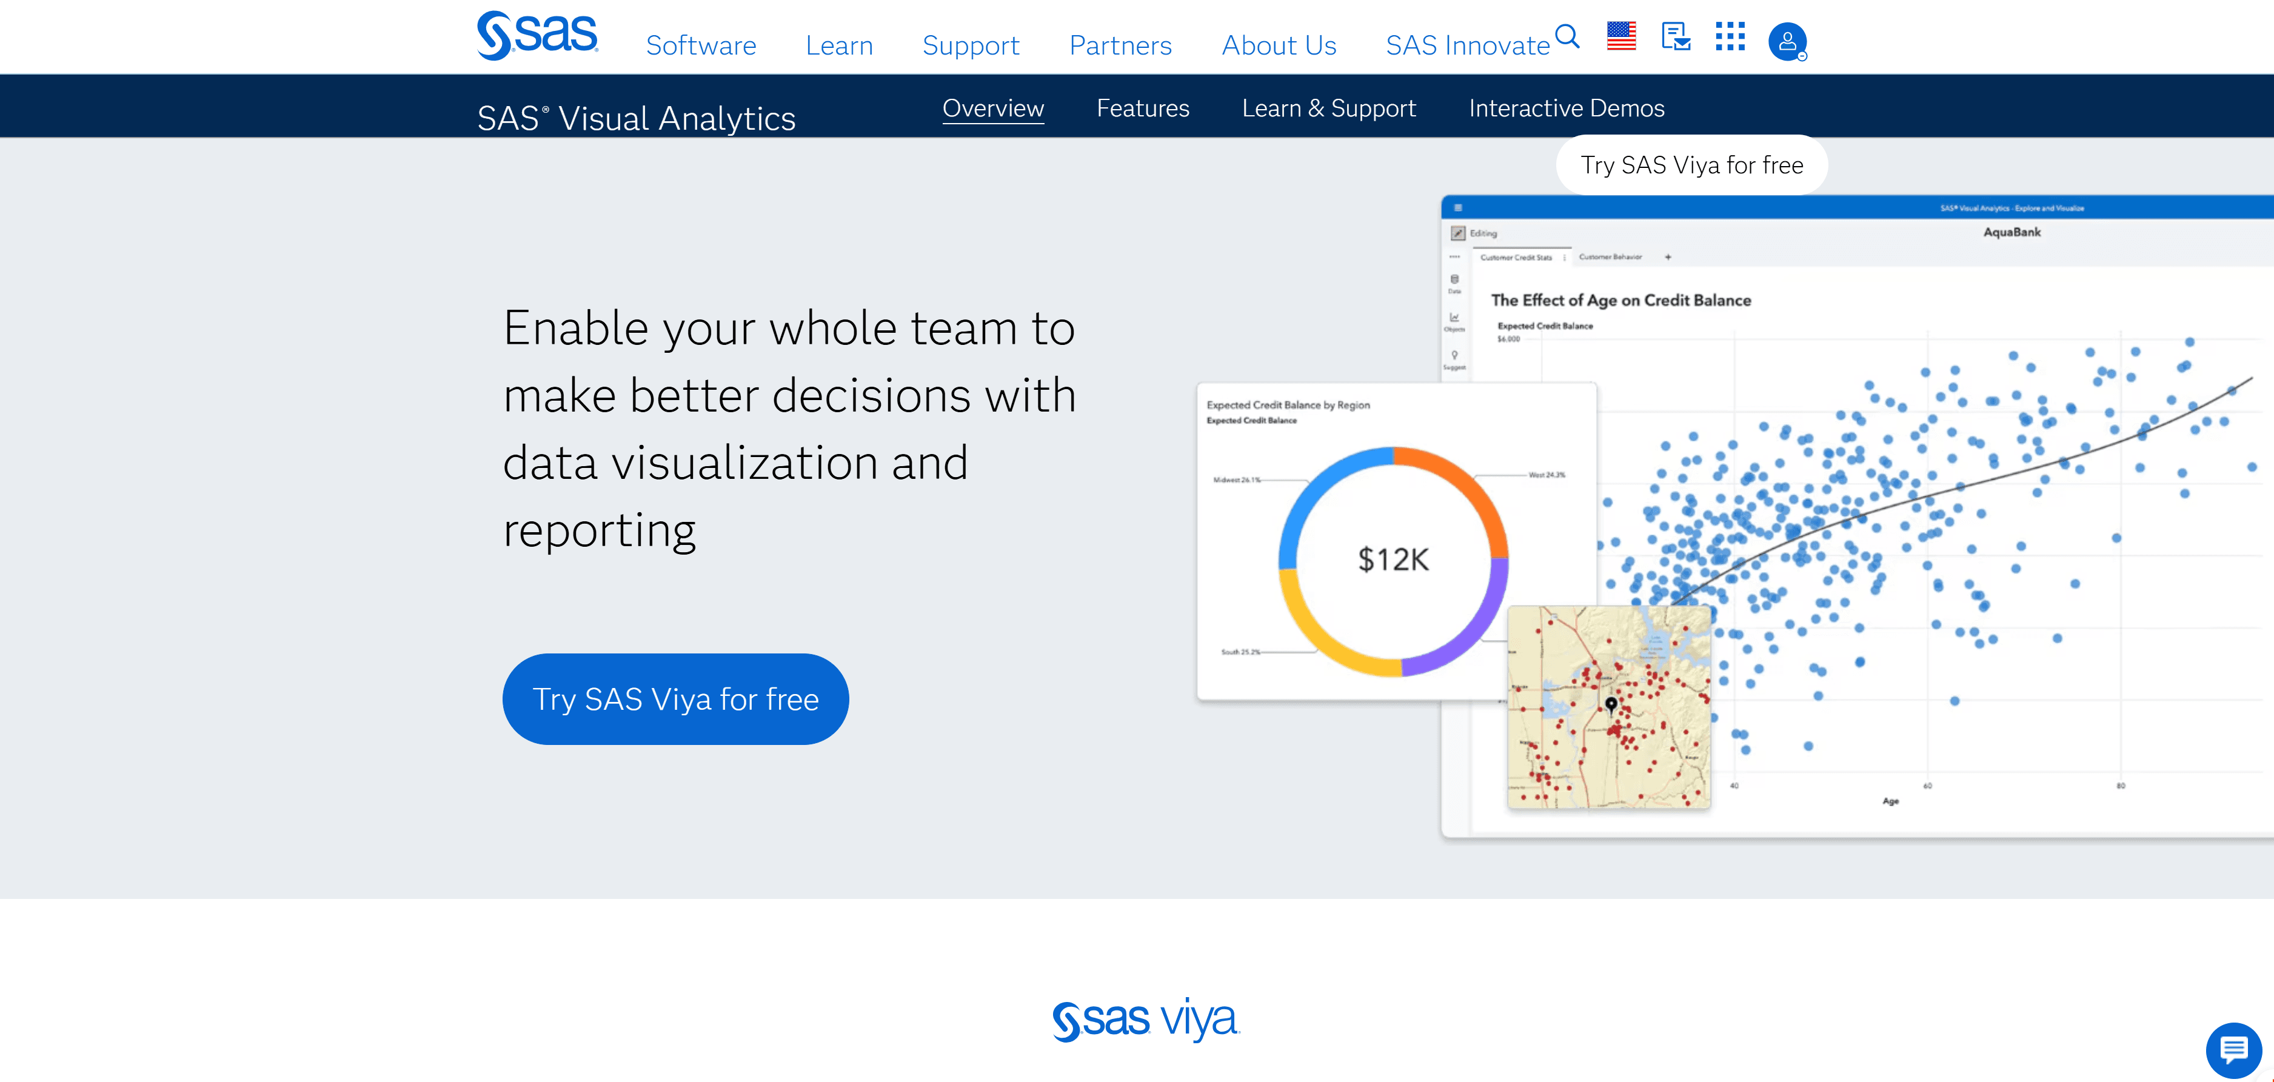
Task: Click the hero headline about data visualization
Action: [x=789, y=428]
